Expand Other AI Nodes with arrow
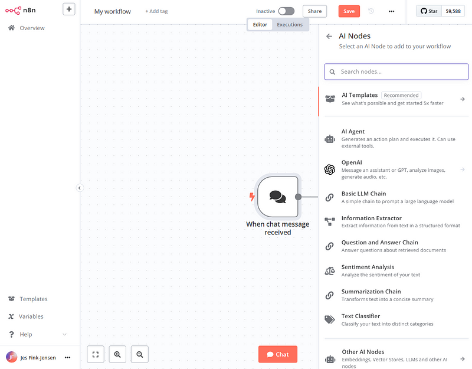 [463, 359]
